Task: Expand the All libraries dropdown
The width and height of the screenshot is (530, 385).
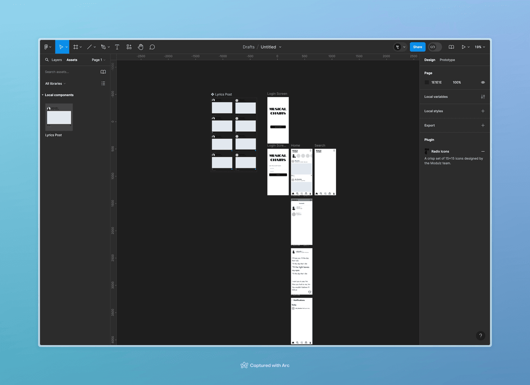Action: (55, 84)
